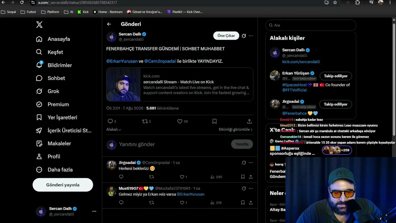Open the browser media controls icon
The height and width of the screenshot is (223, 396).
[x=372, y=2]
